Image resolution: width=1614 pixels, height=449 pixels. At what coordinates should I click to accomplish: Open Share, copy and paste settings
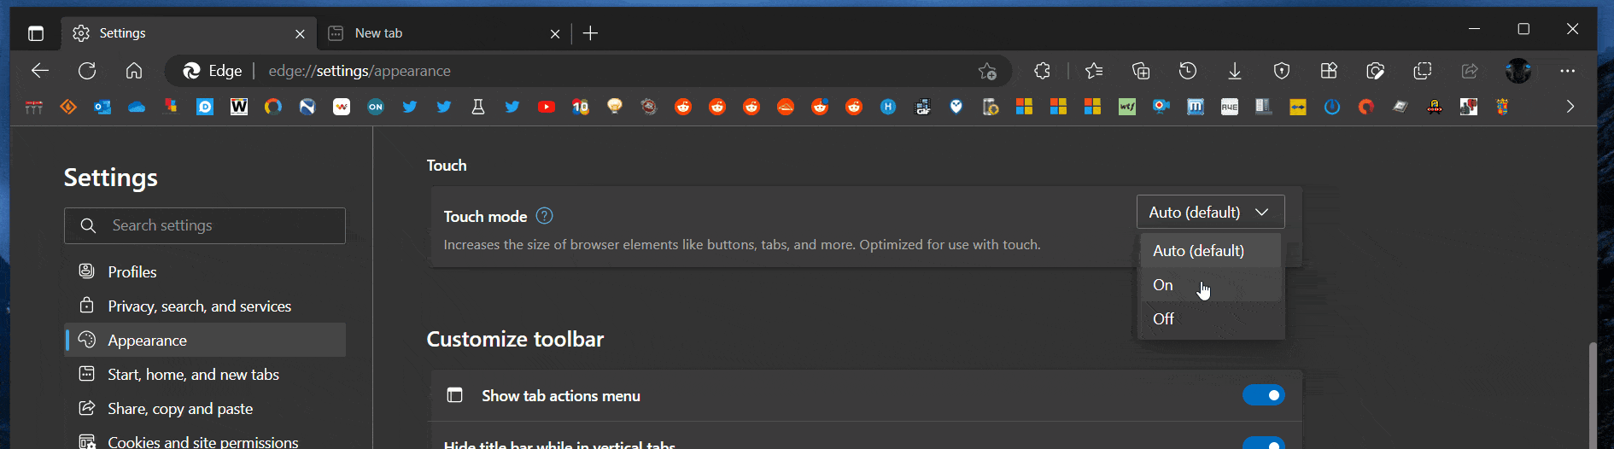coord(205,408)
